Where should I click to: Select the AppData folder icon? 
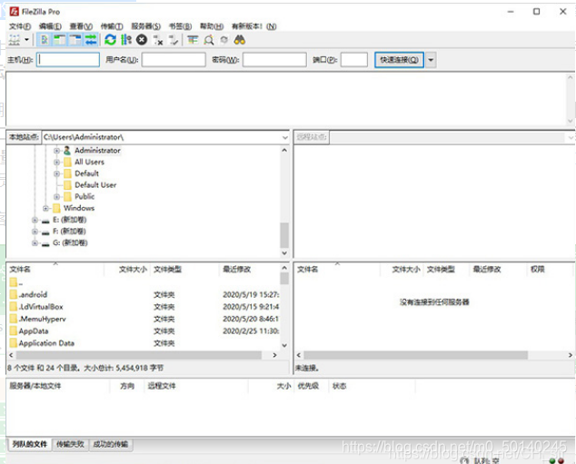[x=14, y=331]
